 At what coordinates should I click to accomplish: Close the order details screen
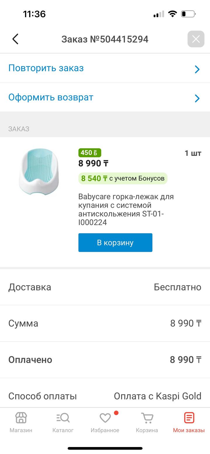(x=196, y=39)
